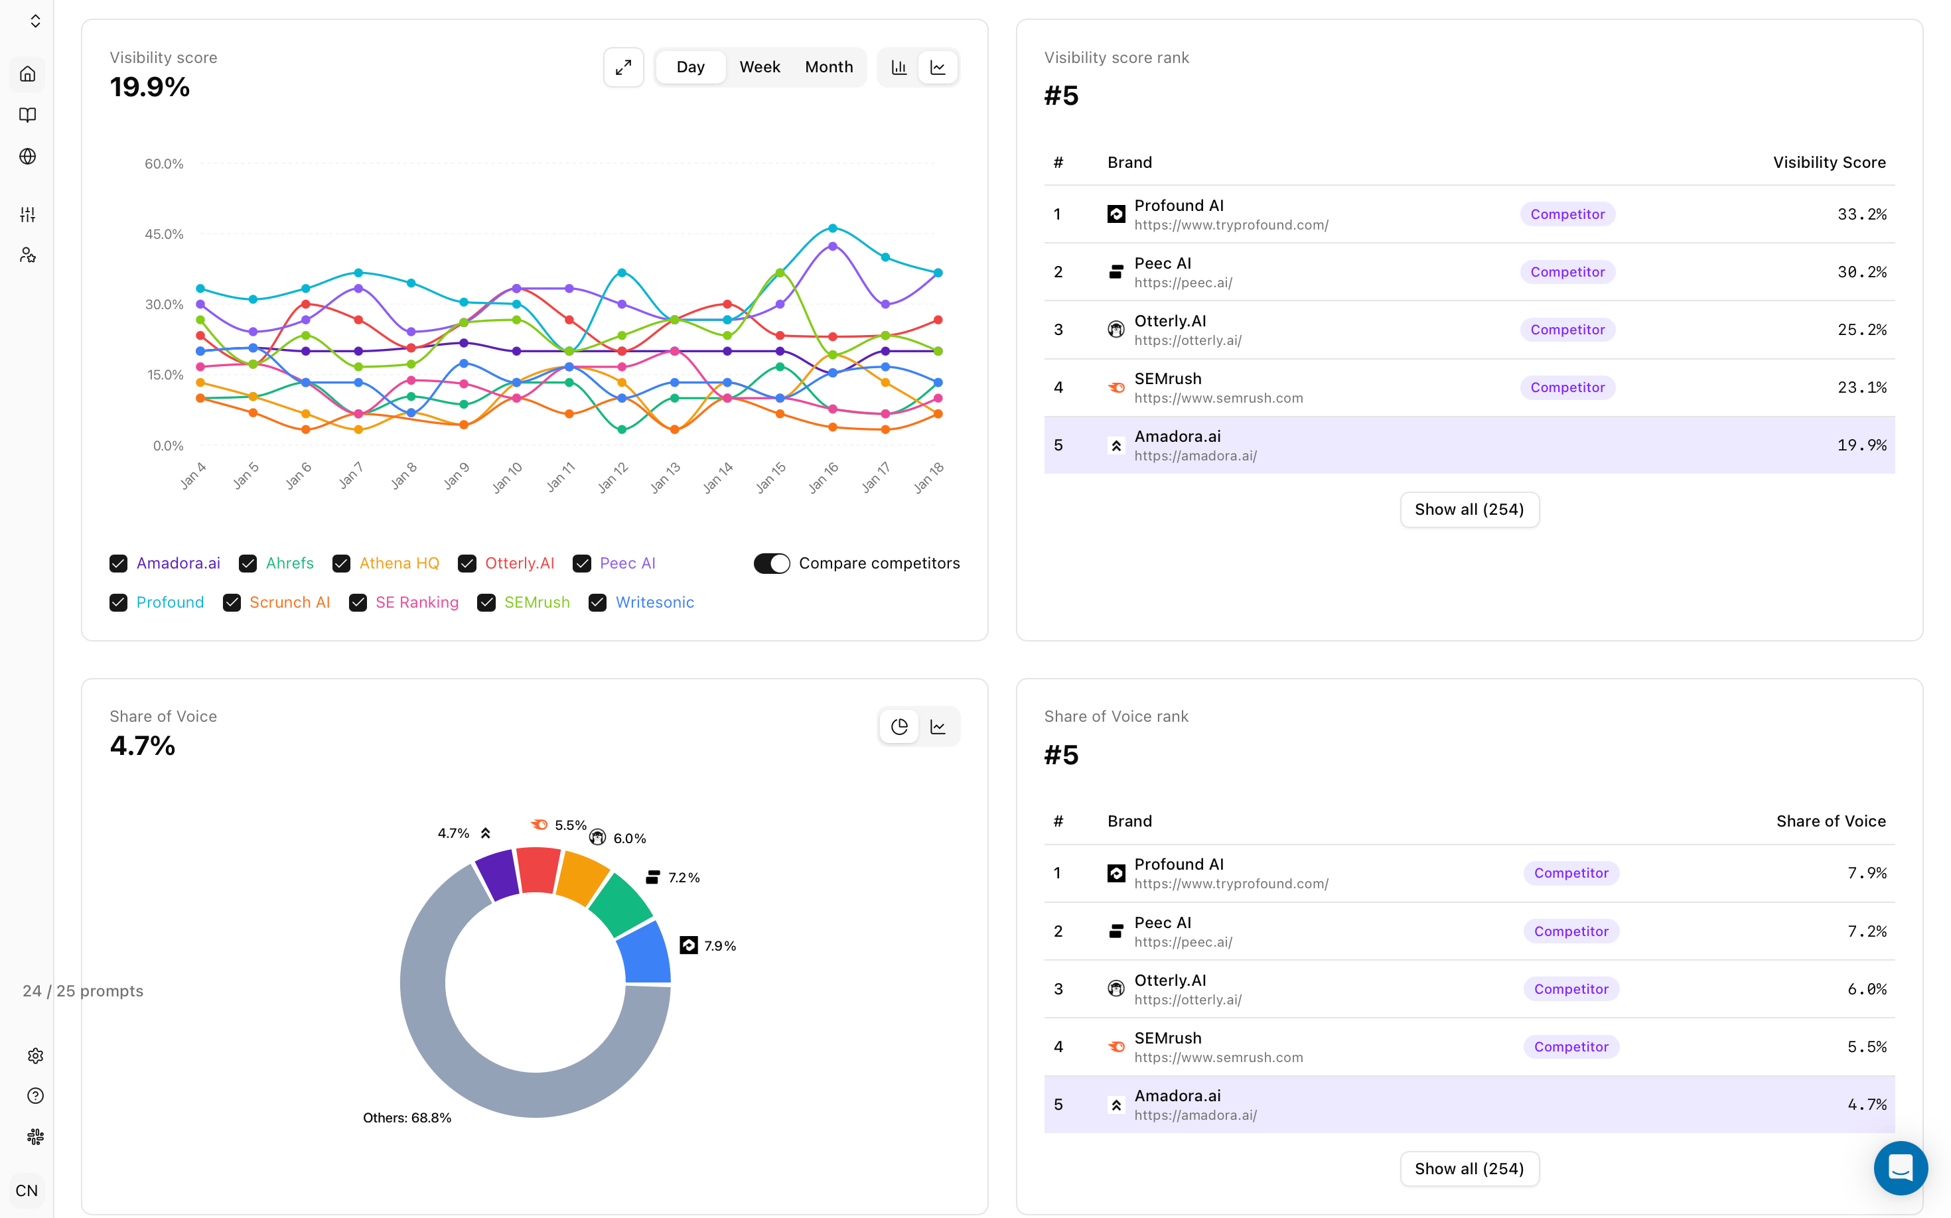This screenshot has height=1218, width=1951.
Task: Click Otterly.AI logo in Visibility rank table
Action: coord(1116,330)
